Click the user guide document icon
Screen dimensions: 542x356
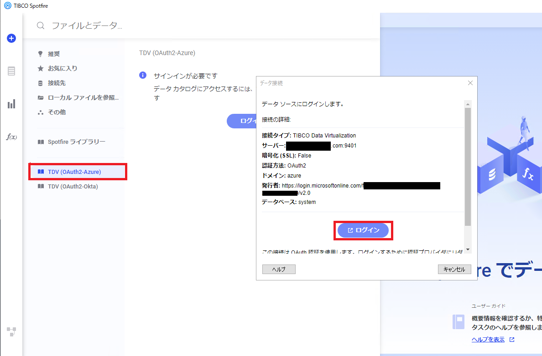[x=459, y=322]
